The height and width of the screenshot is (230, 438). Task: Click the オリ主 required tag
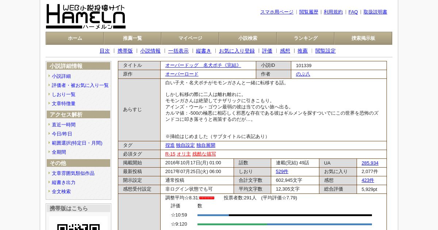click(184, 154)
